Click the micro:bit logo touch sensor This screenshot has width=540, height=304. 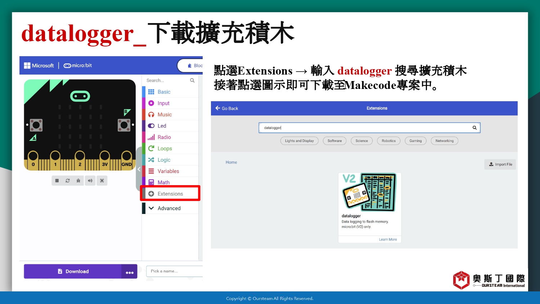tap(80, 96)
